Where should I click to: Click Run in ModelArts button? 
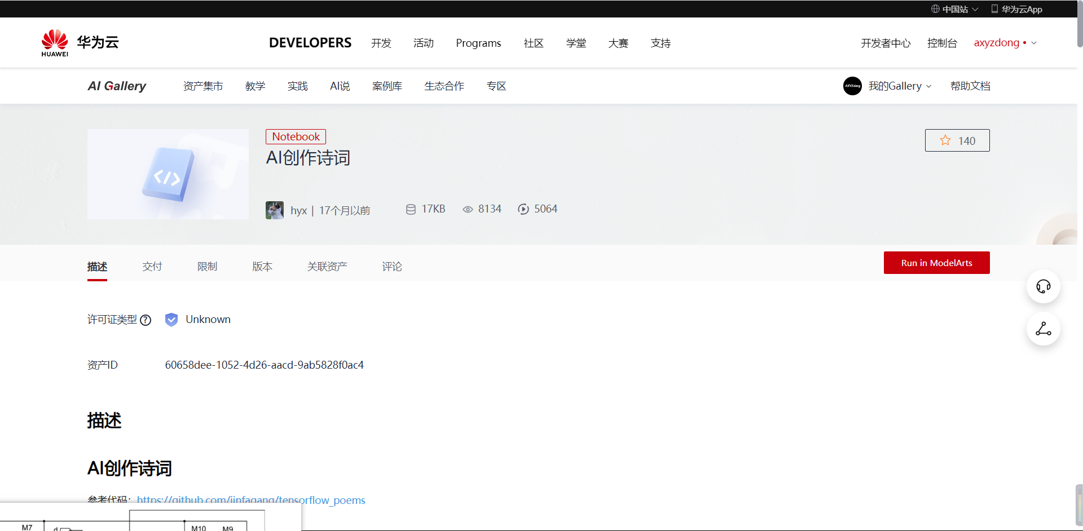tap(937, 263)
